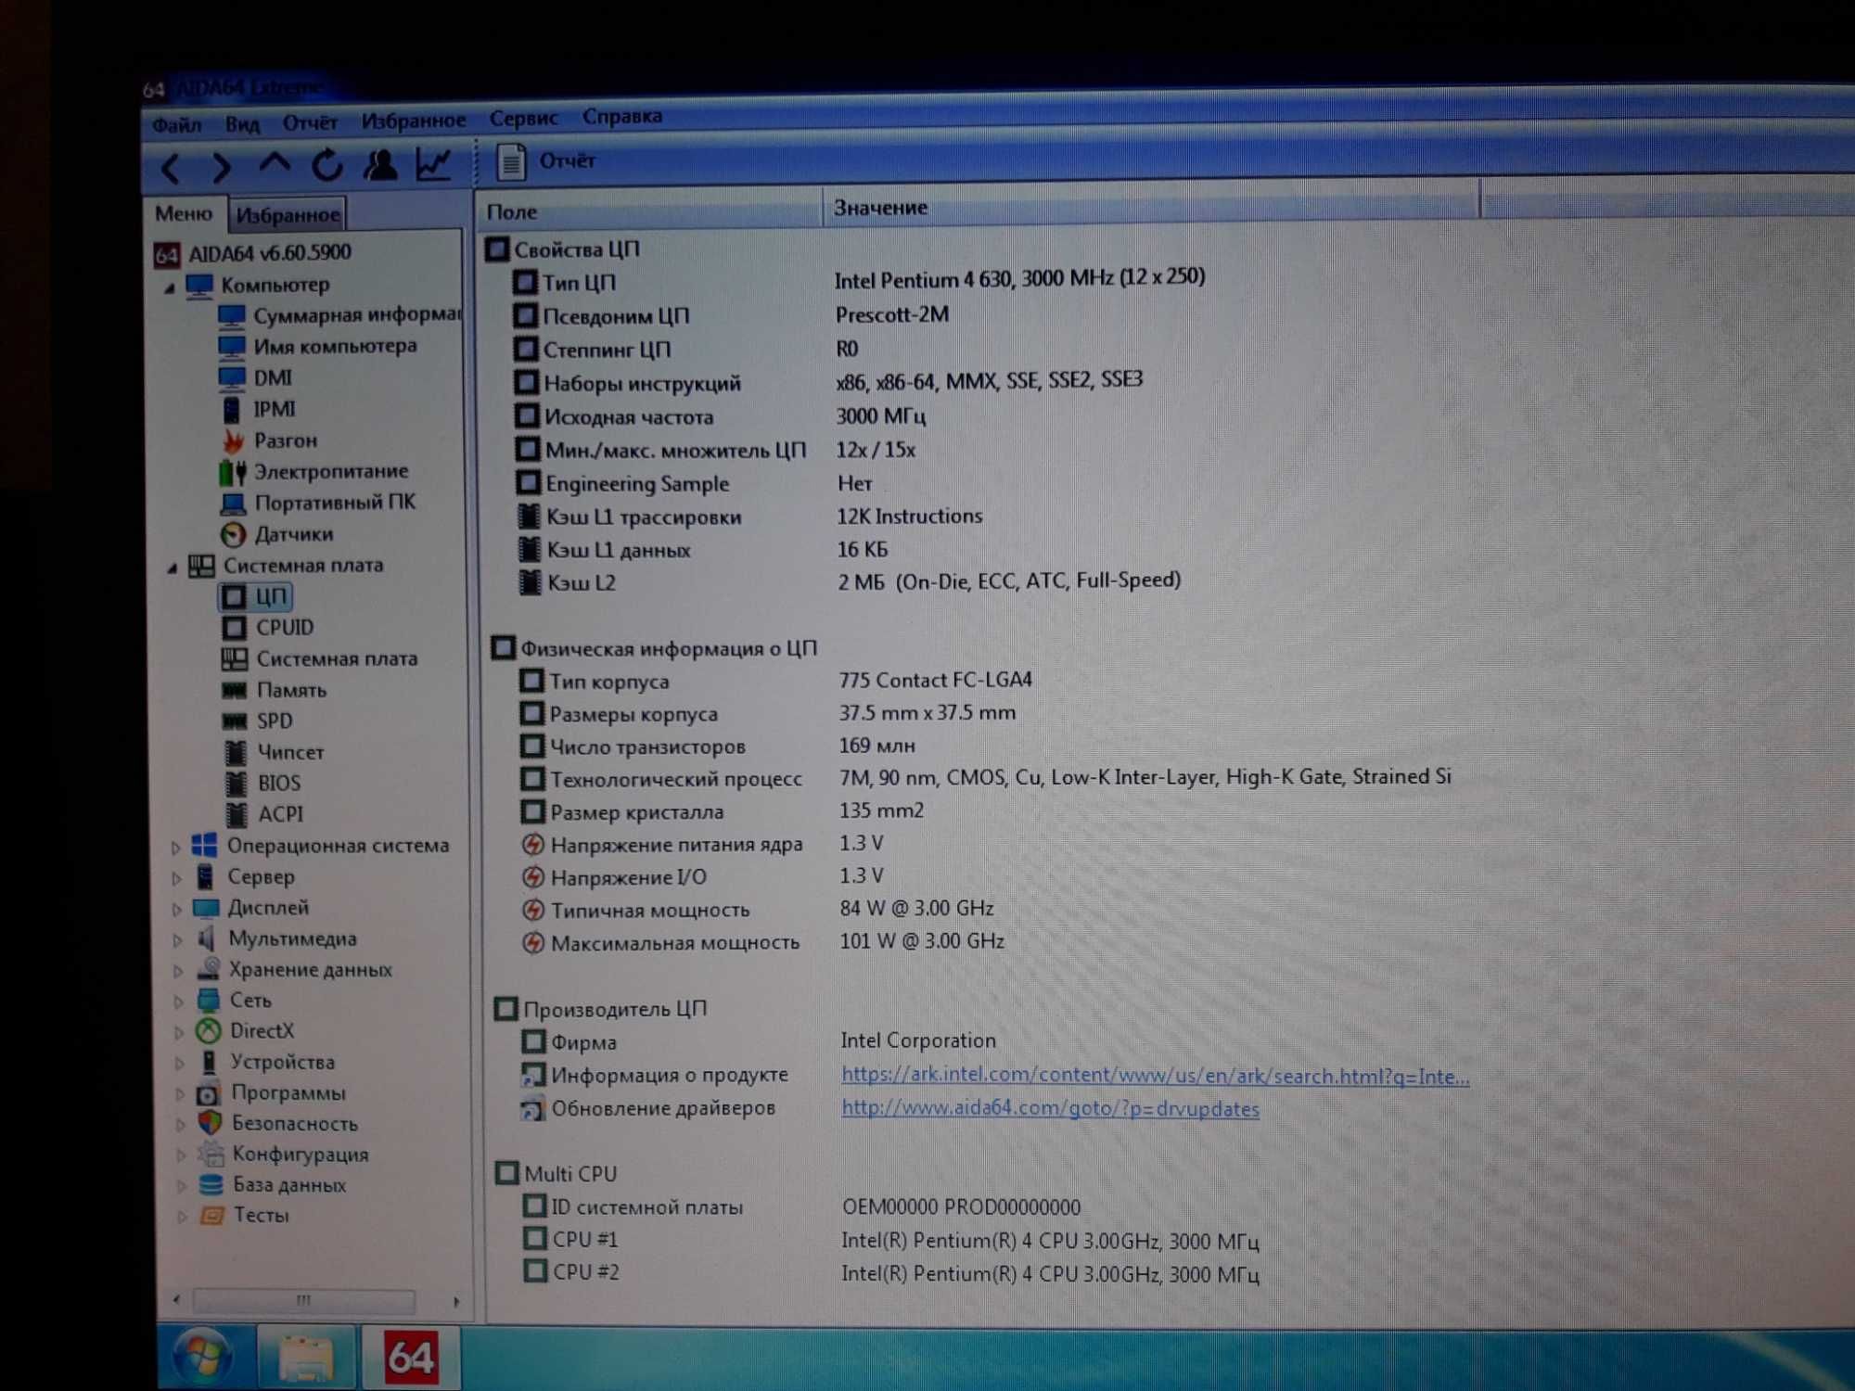Click the Датчики gauge icon

tap(234, 535)
